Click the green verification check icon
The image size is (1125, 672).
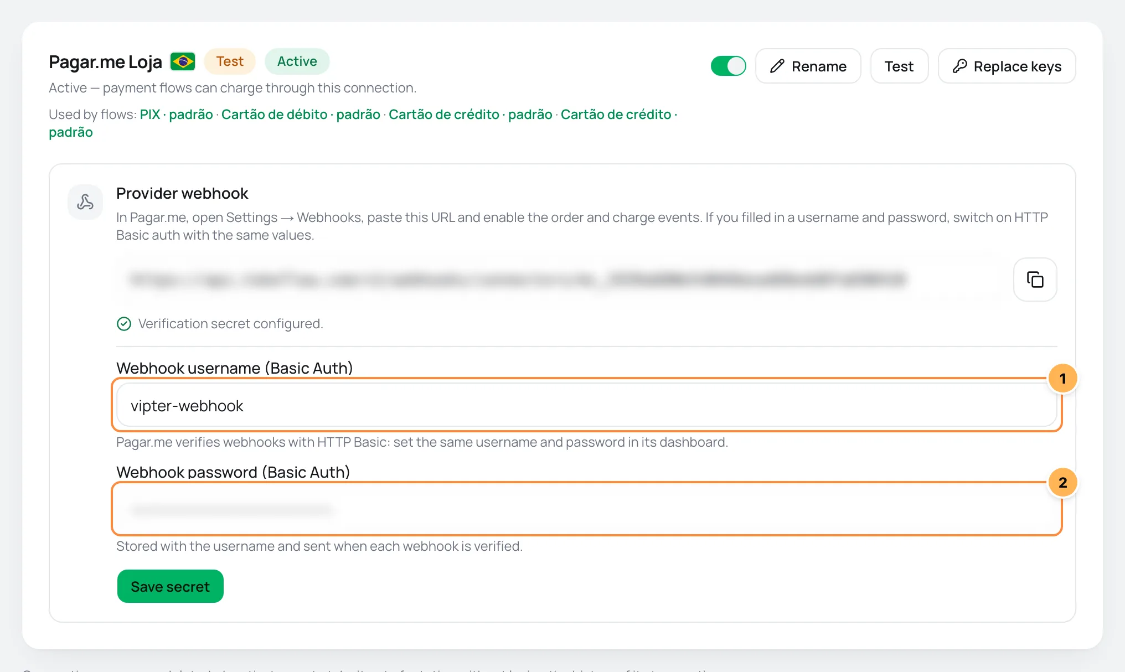124,324
